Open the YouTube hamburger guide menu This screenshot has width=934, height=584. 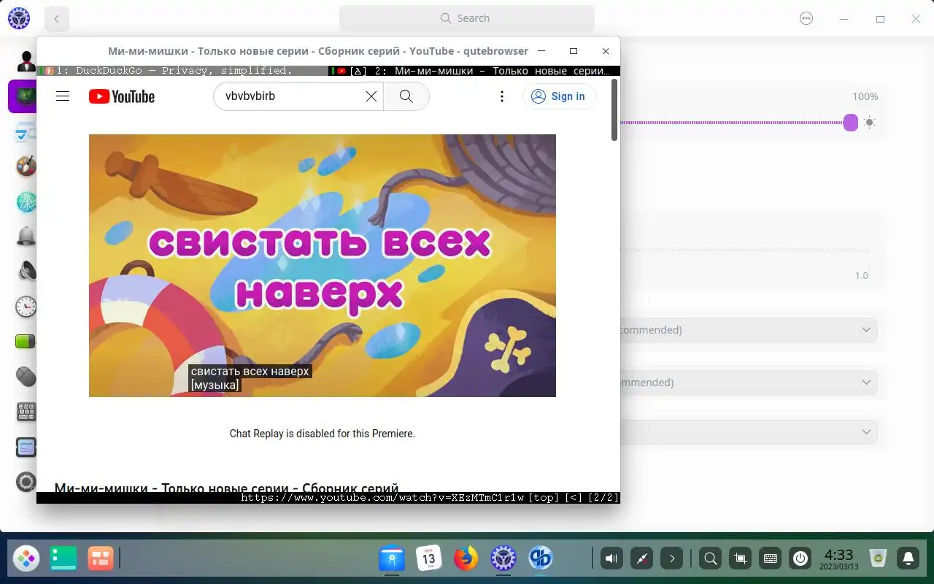click(63, 96)
